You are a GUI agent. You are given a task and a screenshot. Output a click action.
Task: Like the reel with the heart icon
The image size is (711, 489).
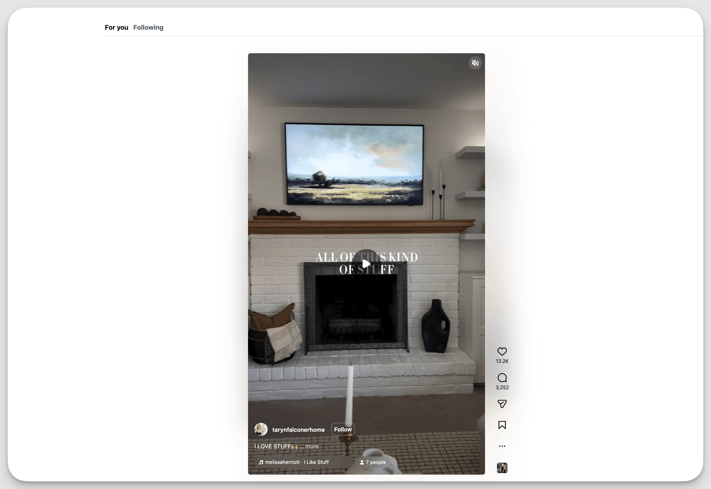[502, 351]
